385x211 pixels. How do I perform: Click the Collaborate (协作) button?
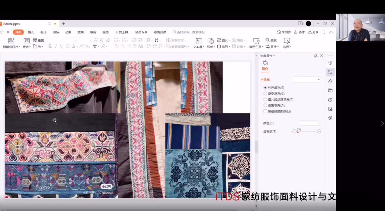(299, 32)
